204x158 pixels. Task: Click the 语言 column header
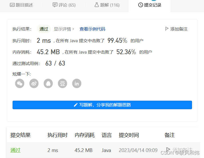107,135
